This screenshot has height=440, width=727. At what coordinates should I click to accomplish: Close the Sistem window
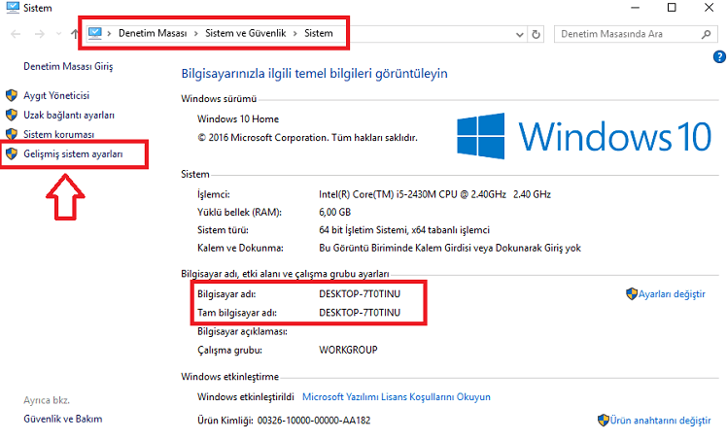pyautogui.click(x=709, y=8)
